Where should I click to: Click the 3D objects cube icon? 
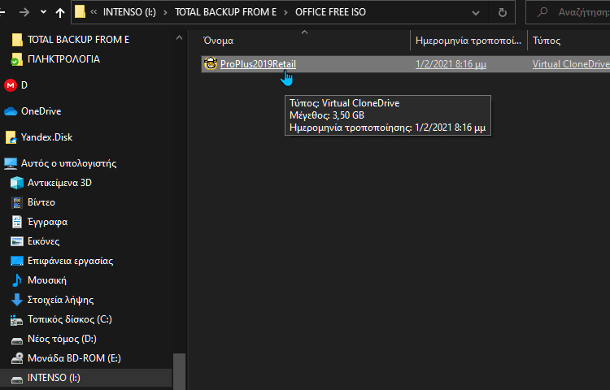[17, 183]
